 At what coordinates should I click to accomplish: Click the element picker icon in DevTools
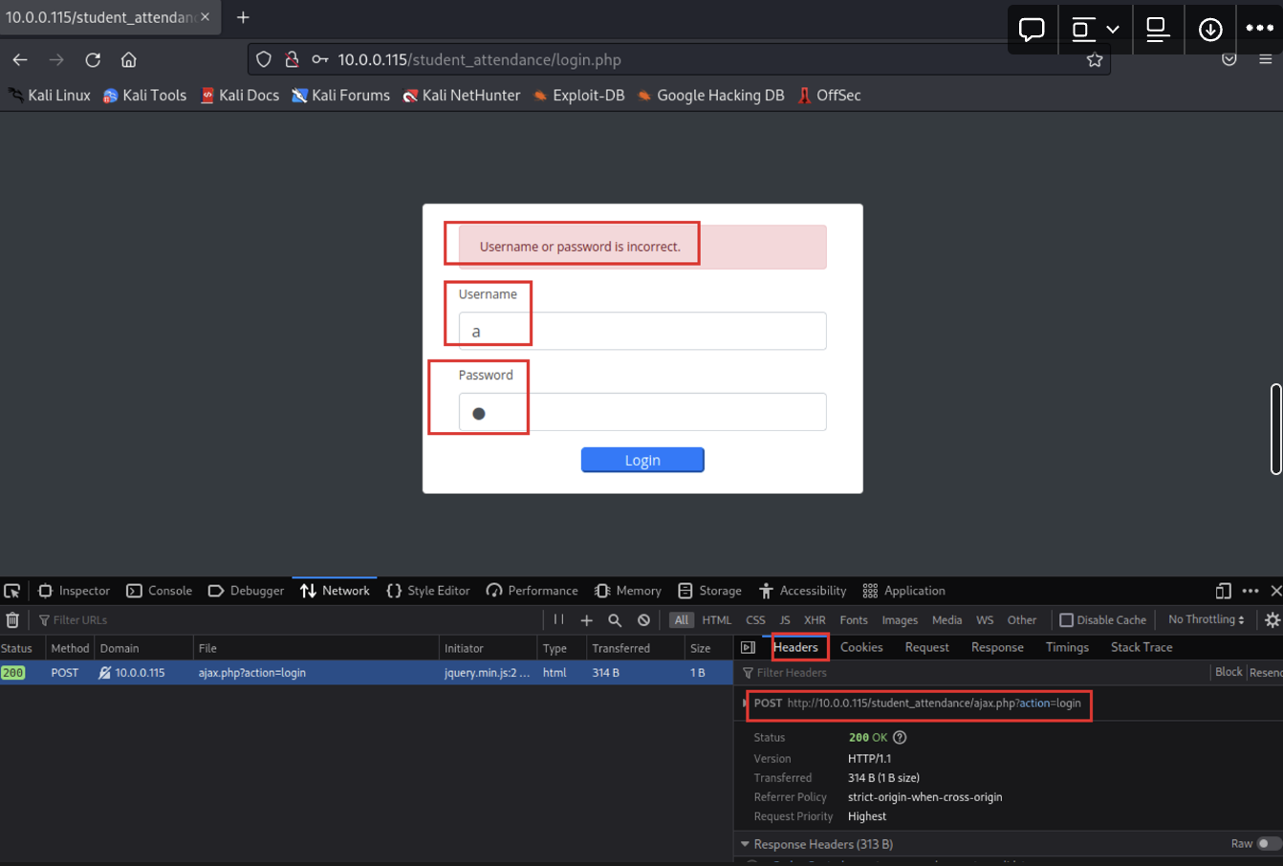(12, 591)
